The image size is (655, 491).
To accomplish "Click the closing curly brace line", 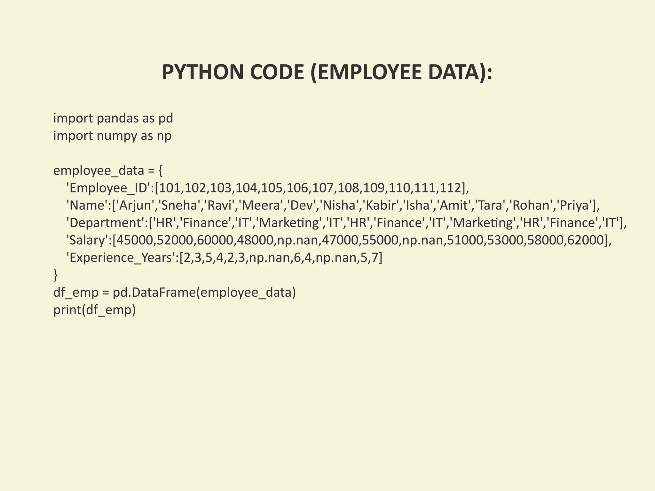I will pyautogui.click(x=56, y=275).
